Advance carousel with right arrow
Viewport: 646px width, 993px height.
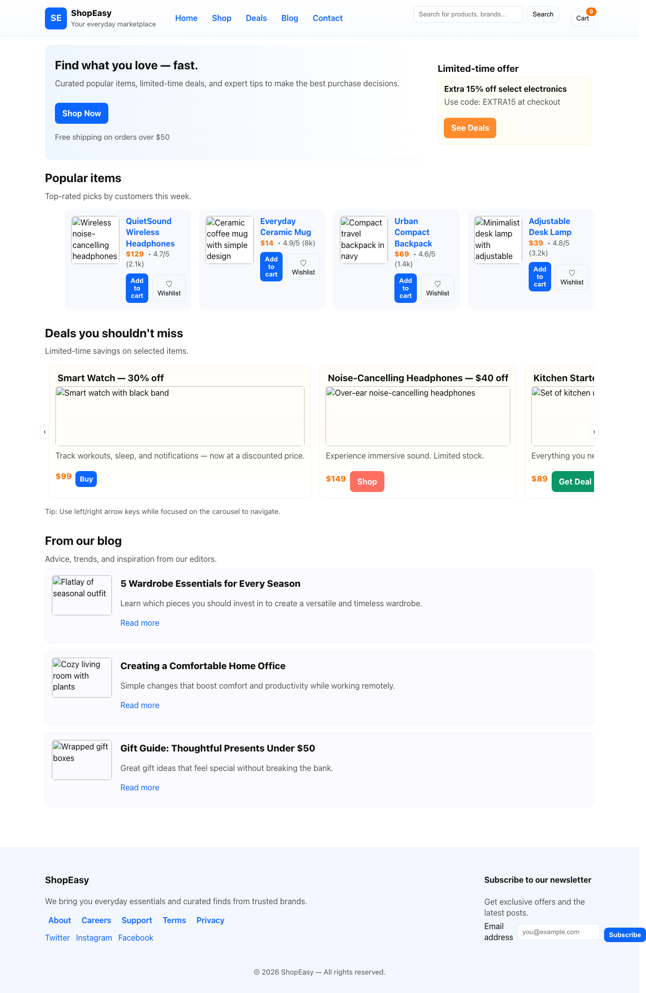click(594, 432)
